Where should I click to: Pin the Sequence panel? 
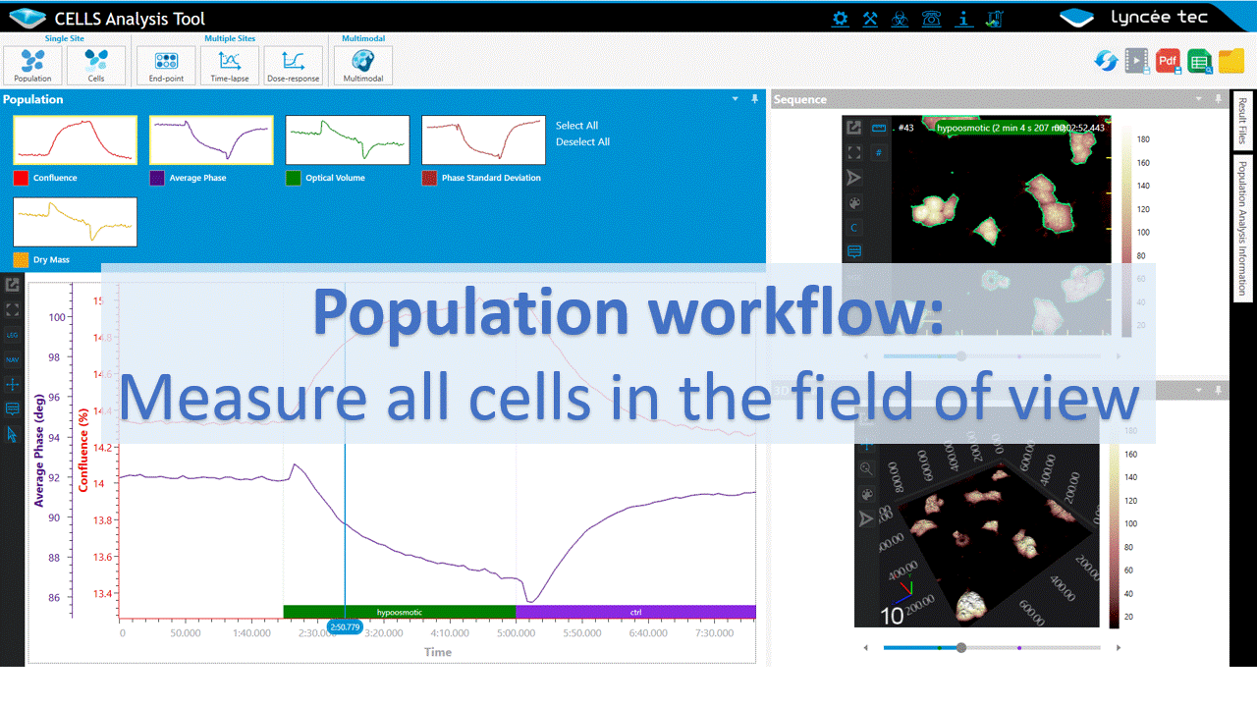pyautogui.click(x=1216, y=99)
